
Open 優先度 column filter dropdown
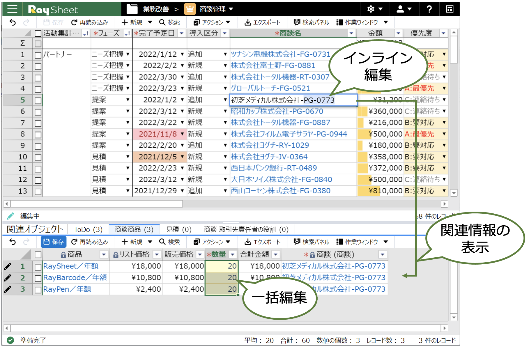443,33
